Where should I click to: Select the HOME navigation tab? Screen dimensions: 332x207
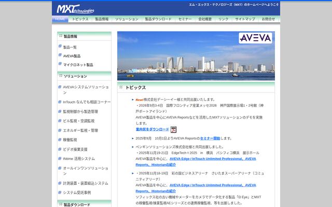(x=60, y=19)
